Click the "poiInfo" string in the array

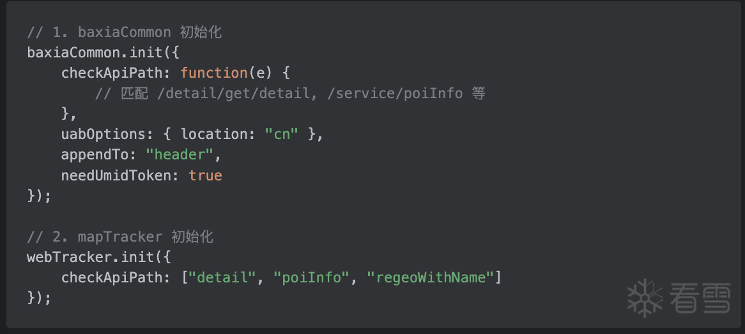click(312, 278)
